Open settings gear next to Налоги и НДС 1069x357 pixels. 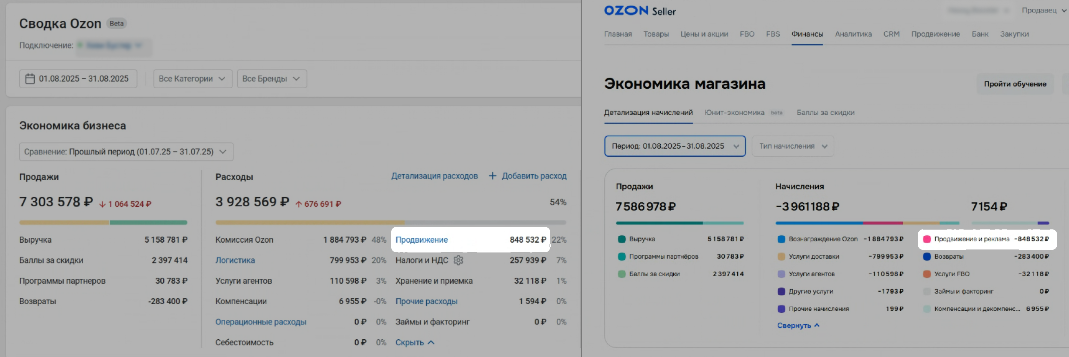458,260
